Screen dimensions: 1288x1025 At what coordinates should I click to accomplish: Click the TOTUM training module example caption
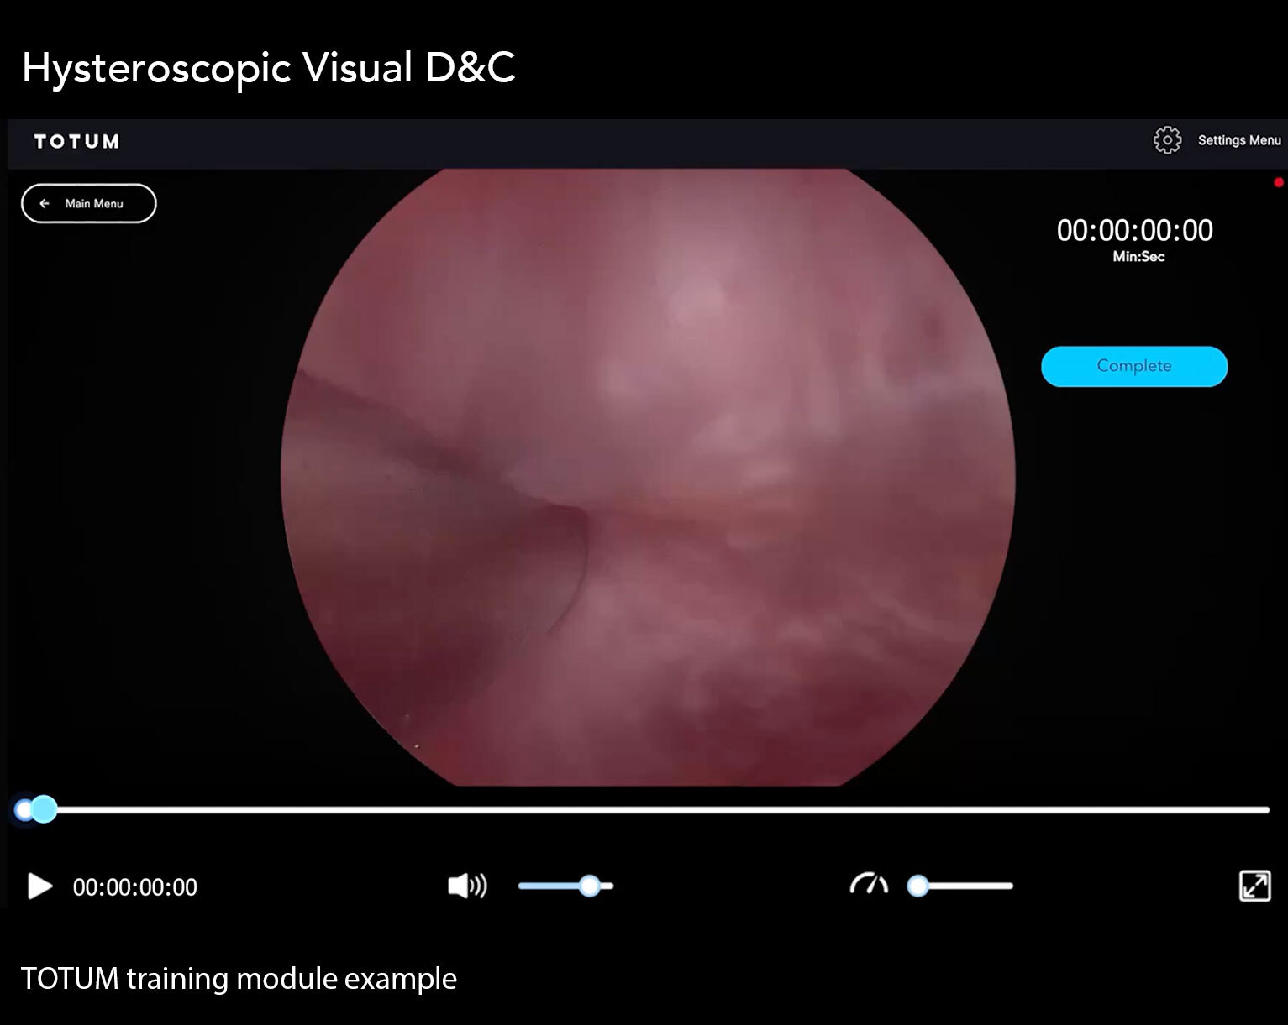[239, 979]
